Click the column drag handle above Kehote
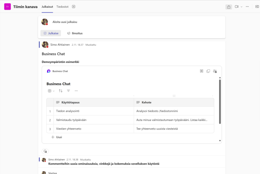 pos(174,96)
